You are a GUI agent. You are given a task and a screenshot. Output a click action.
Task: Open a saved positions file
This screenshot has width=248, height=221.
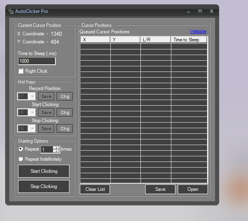tap(193, 189)
